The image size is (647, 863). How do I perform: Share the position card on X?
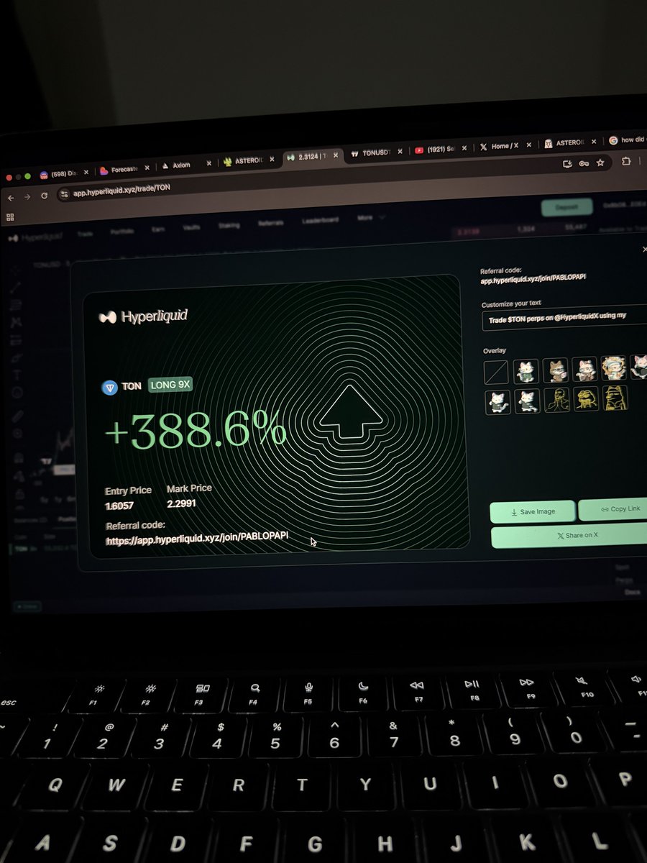569,536
